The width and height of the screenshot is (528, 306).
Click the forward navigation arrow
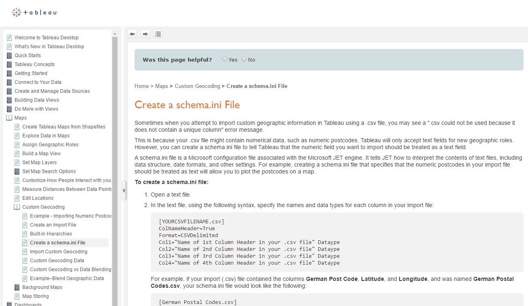pyautogui.click(x=145, y=34)
